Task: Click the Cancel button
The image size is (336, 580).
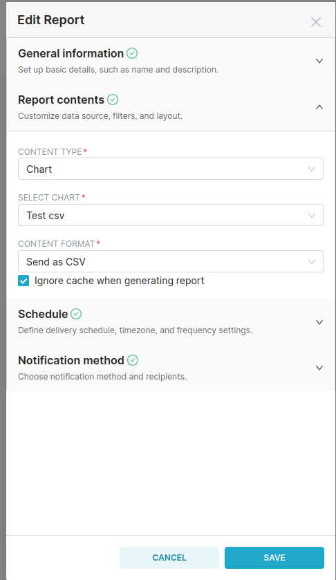Action: pos(169,558)
